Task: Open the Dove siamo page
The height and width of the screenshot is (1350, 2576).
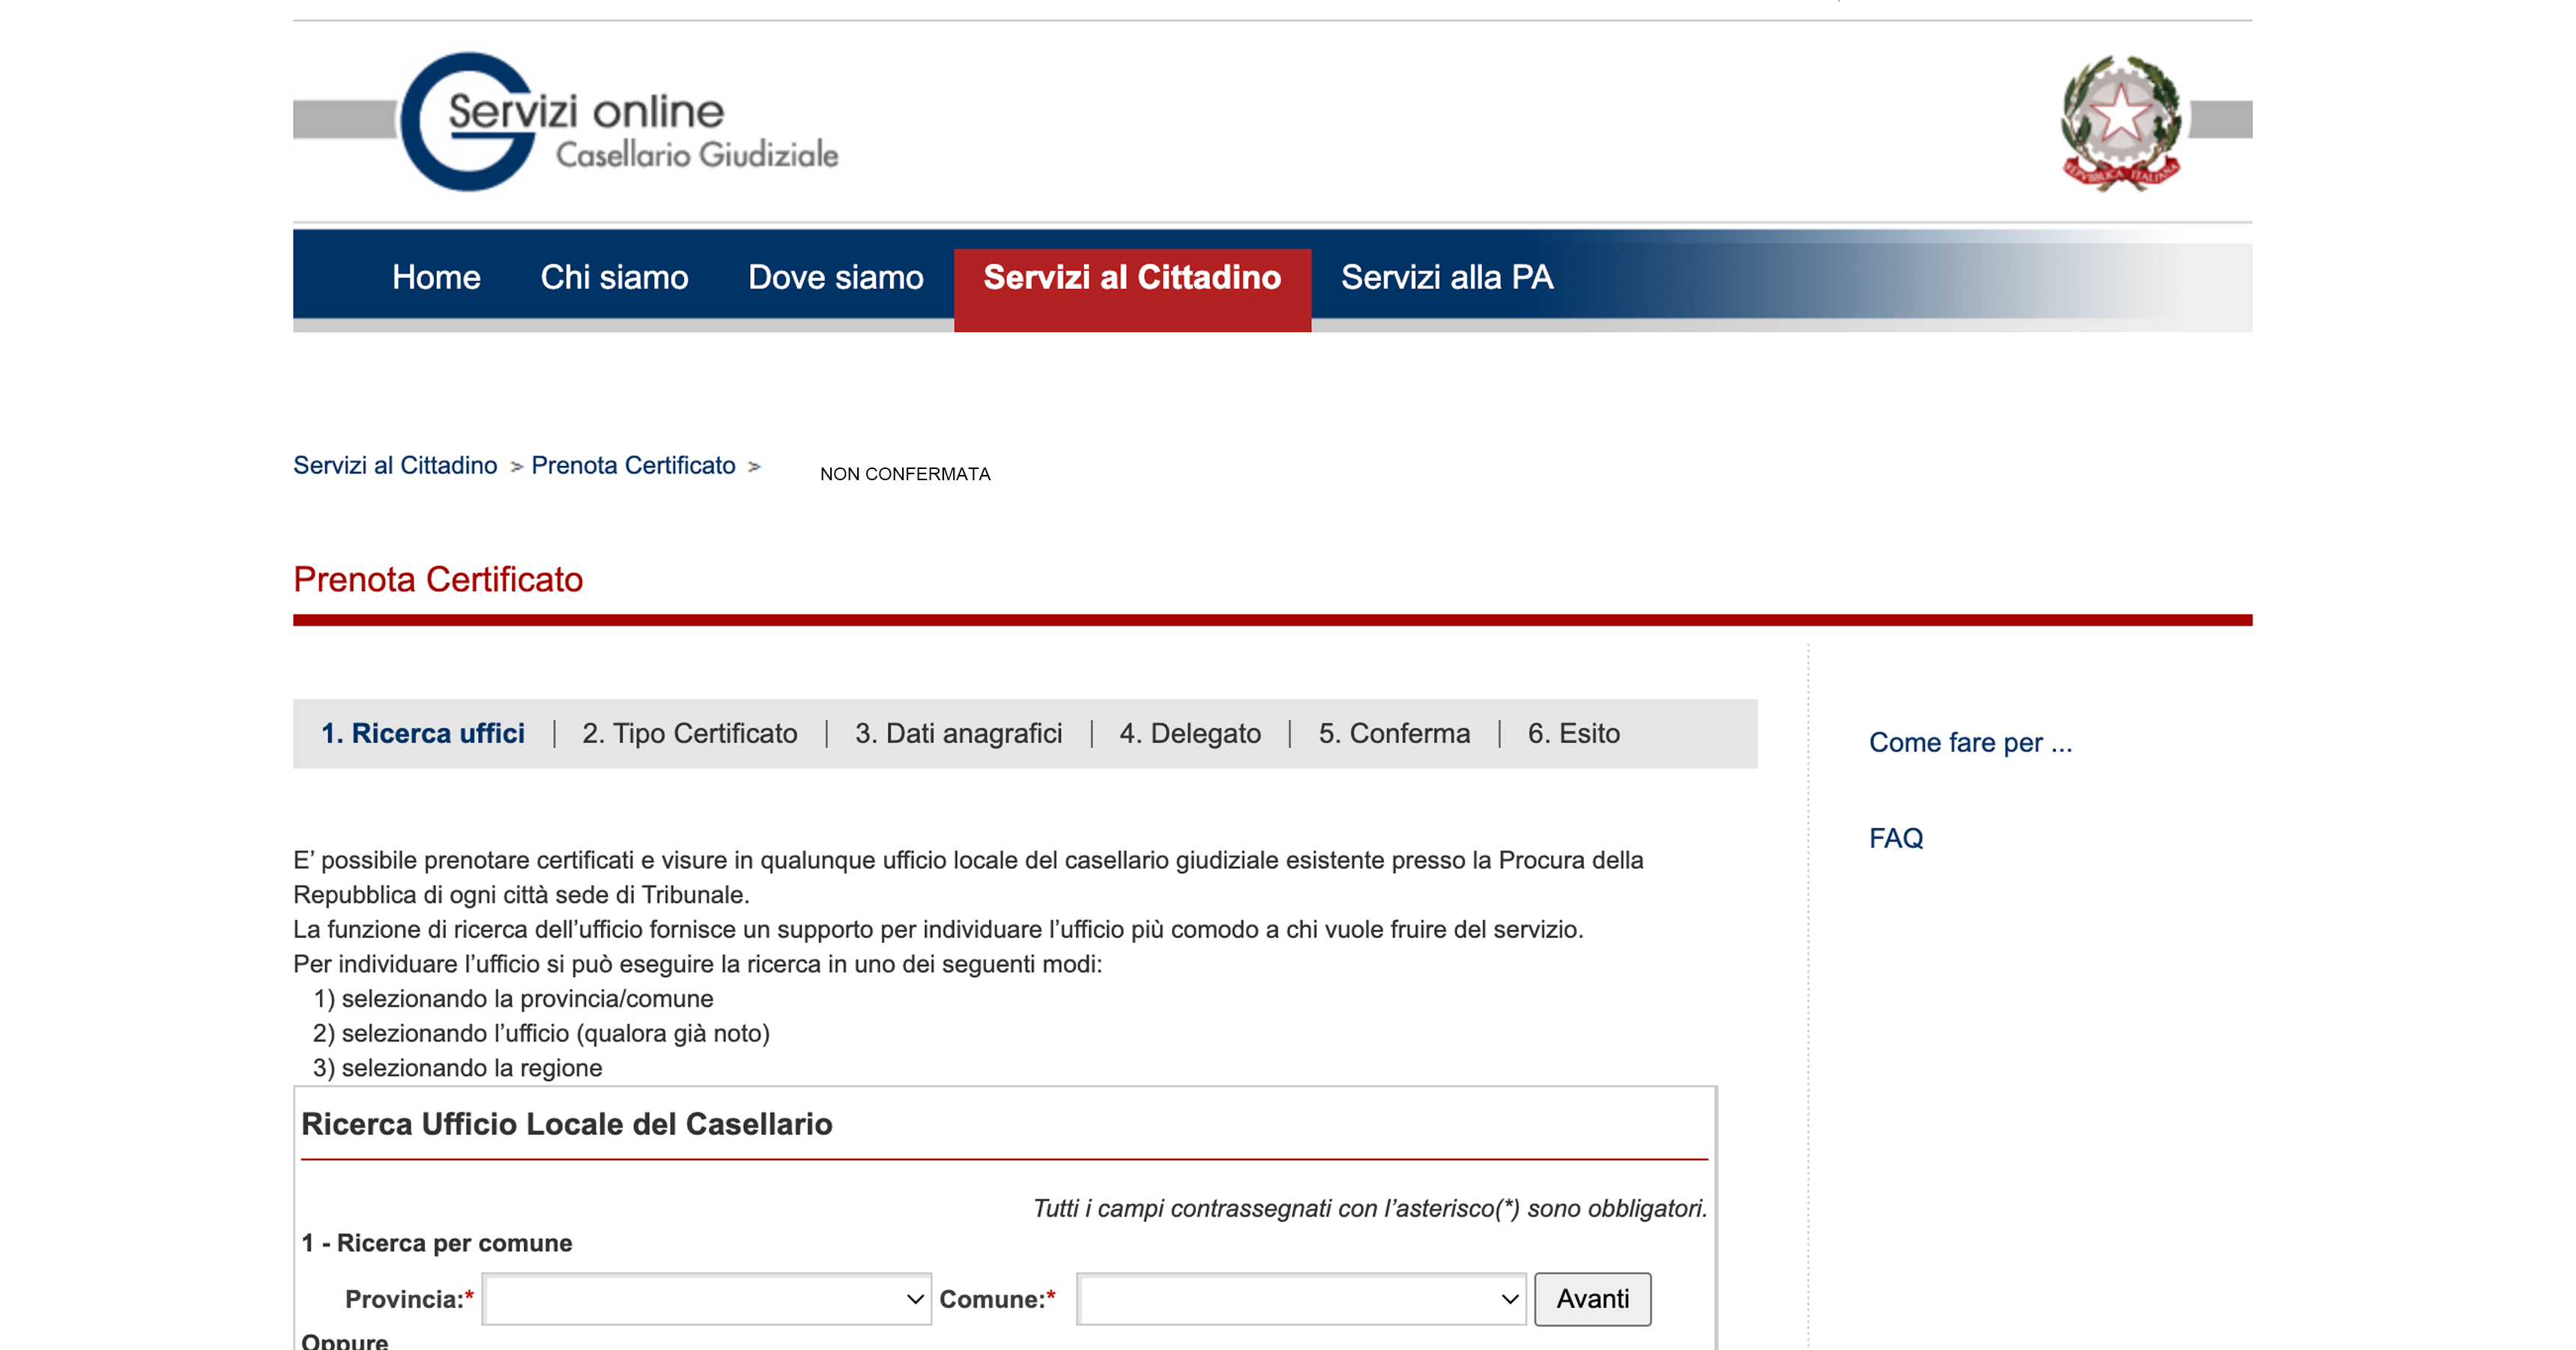Action: point(835,277)
